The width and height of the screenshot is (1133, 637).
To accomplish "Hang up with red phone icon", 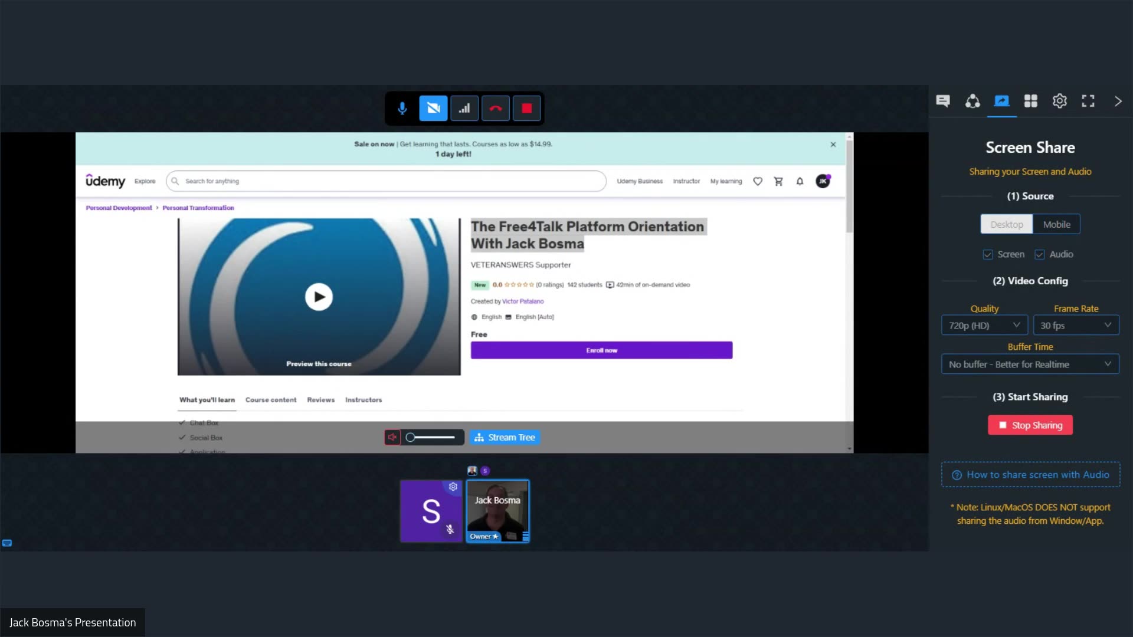I will (496, 109).
